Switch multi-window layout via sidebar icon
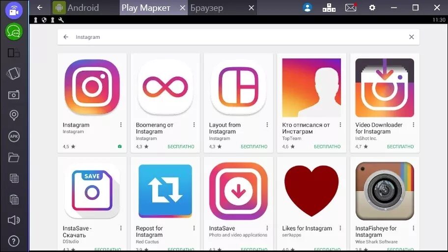The height and width of the screenshot is (252, 448). (14, 53)
